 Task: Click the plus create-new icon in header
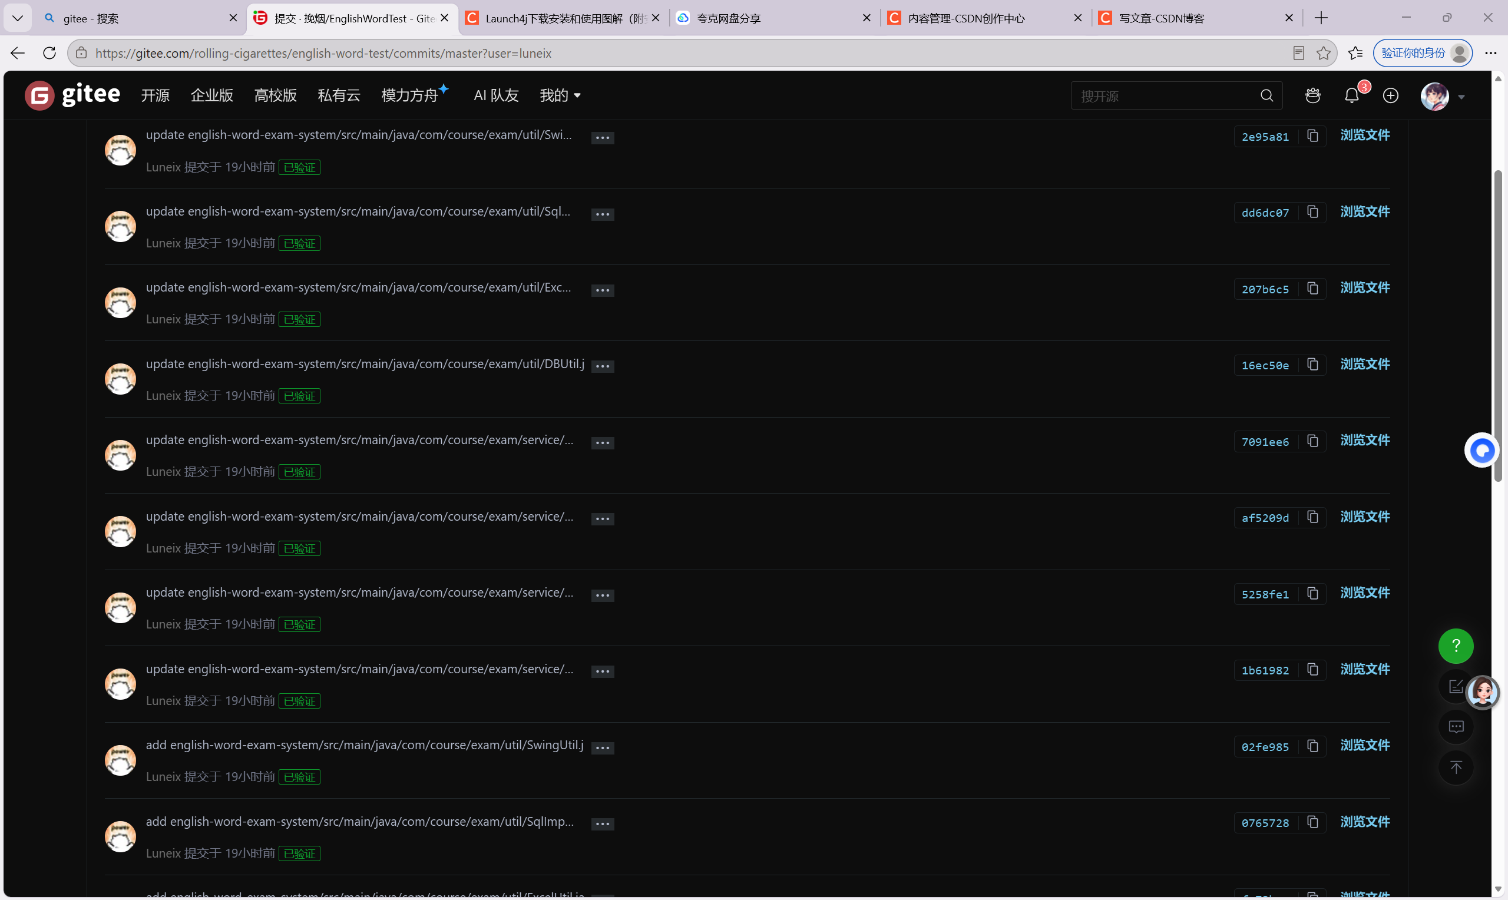(x=1390, y=96)
